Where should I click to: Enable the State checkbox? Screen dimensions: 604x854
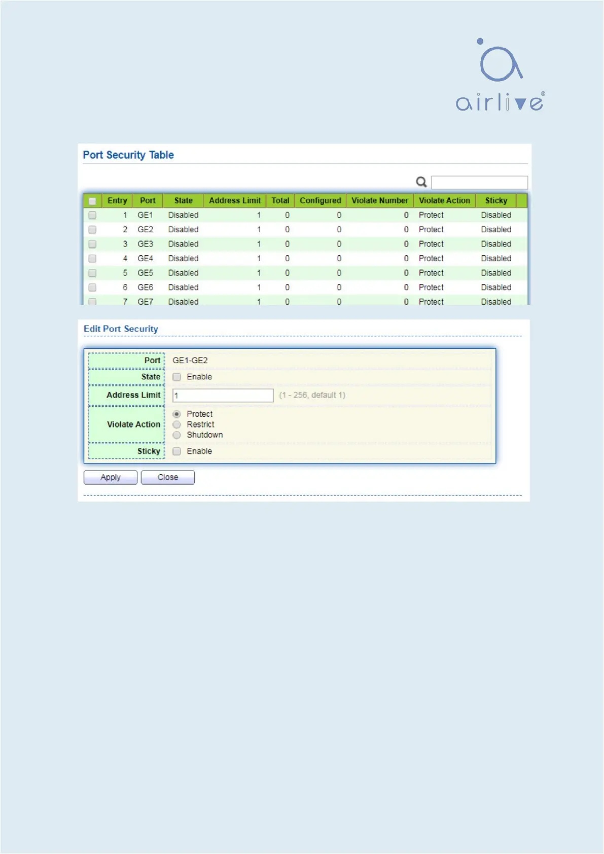click(x=176, y=377)
